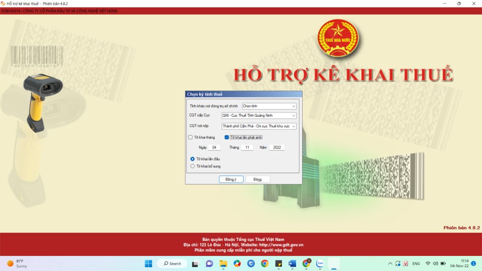Click the sync status tray icon
The height and width of the screenshot is (271, 482).
click(398, 263)
